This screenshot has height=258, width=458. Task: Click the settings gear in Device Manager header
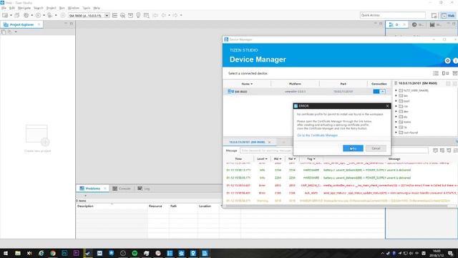(447, 60)
